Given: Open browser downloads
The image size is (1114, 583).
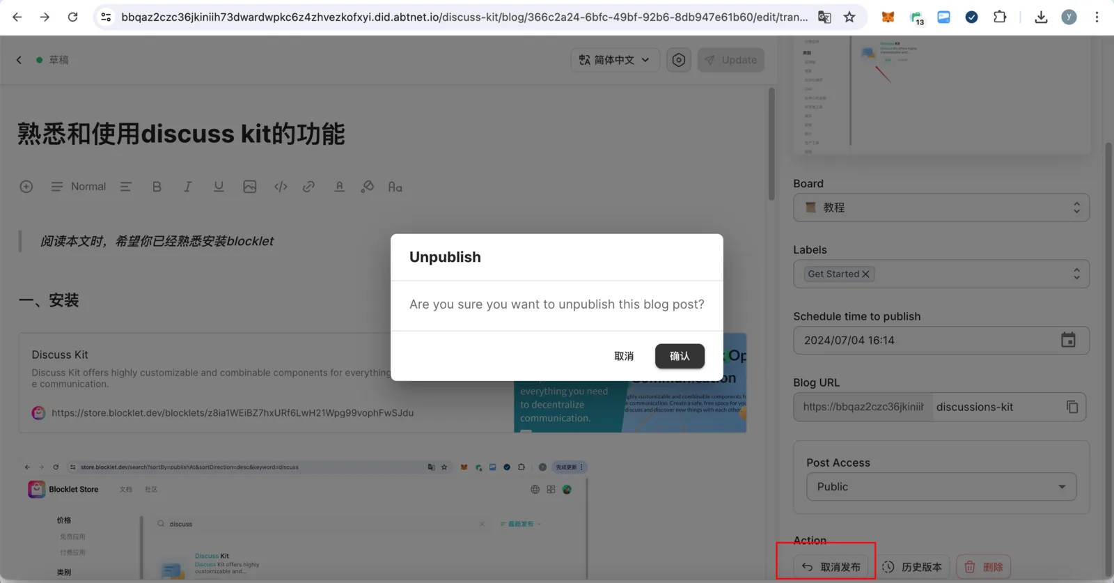Looking at the screenshot, I should pos(1041,17).
